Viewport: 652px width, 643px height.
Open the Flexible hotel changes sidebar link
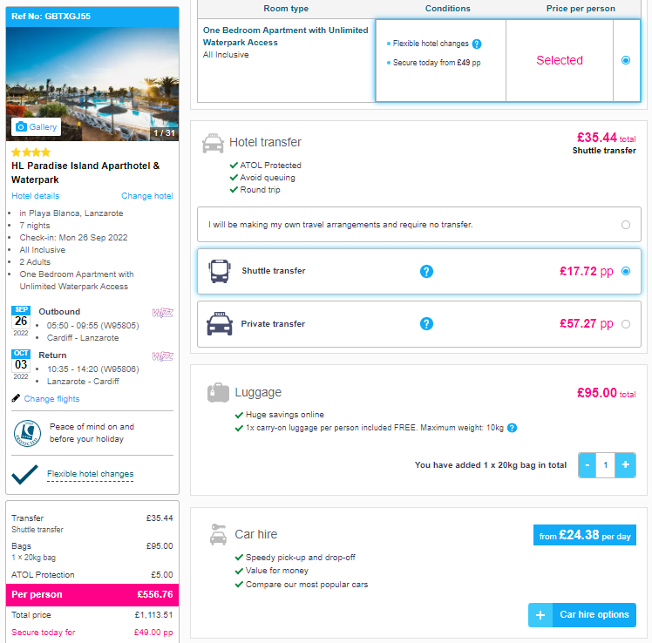tap(91, 474)
